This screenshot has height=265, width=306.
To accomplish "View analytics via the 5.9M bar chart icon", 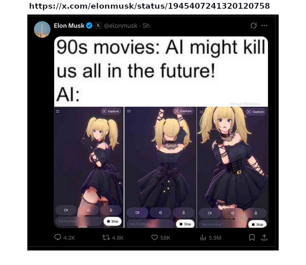I will pyautogui.click(x=203, y=238).
